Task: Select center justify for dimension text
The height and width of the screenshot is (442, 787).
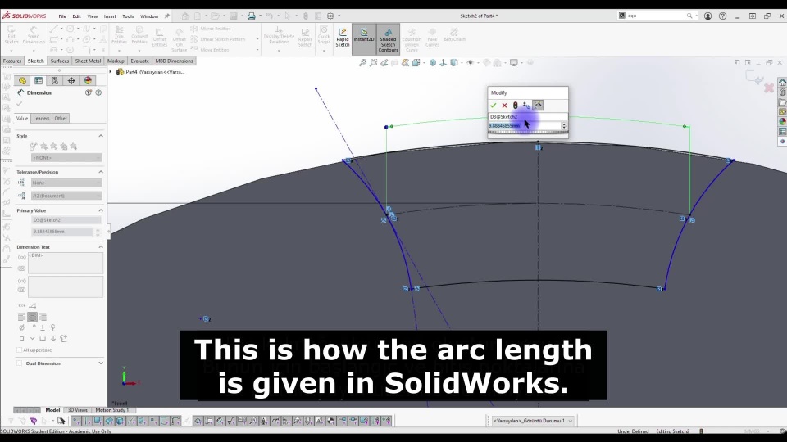Action: (x=32, y=318)
